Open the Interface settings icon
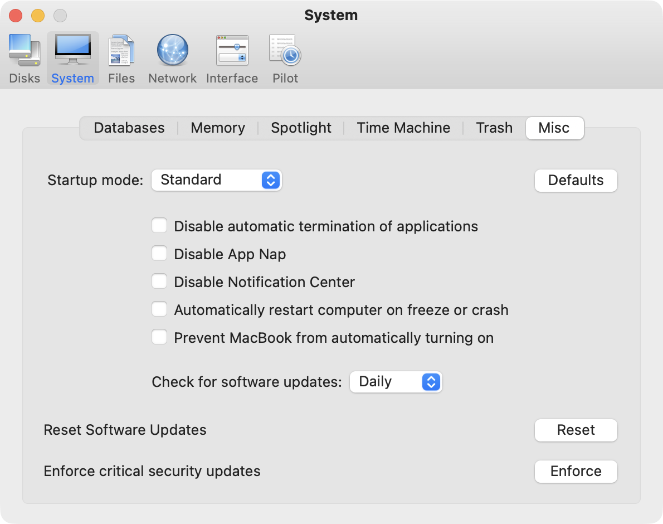This screenshot has width=663, height=524. [x=232, y=51]
